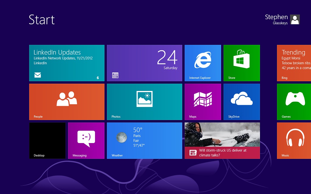Click the LinkedIn Updates tile title

(x=57, y=52)
